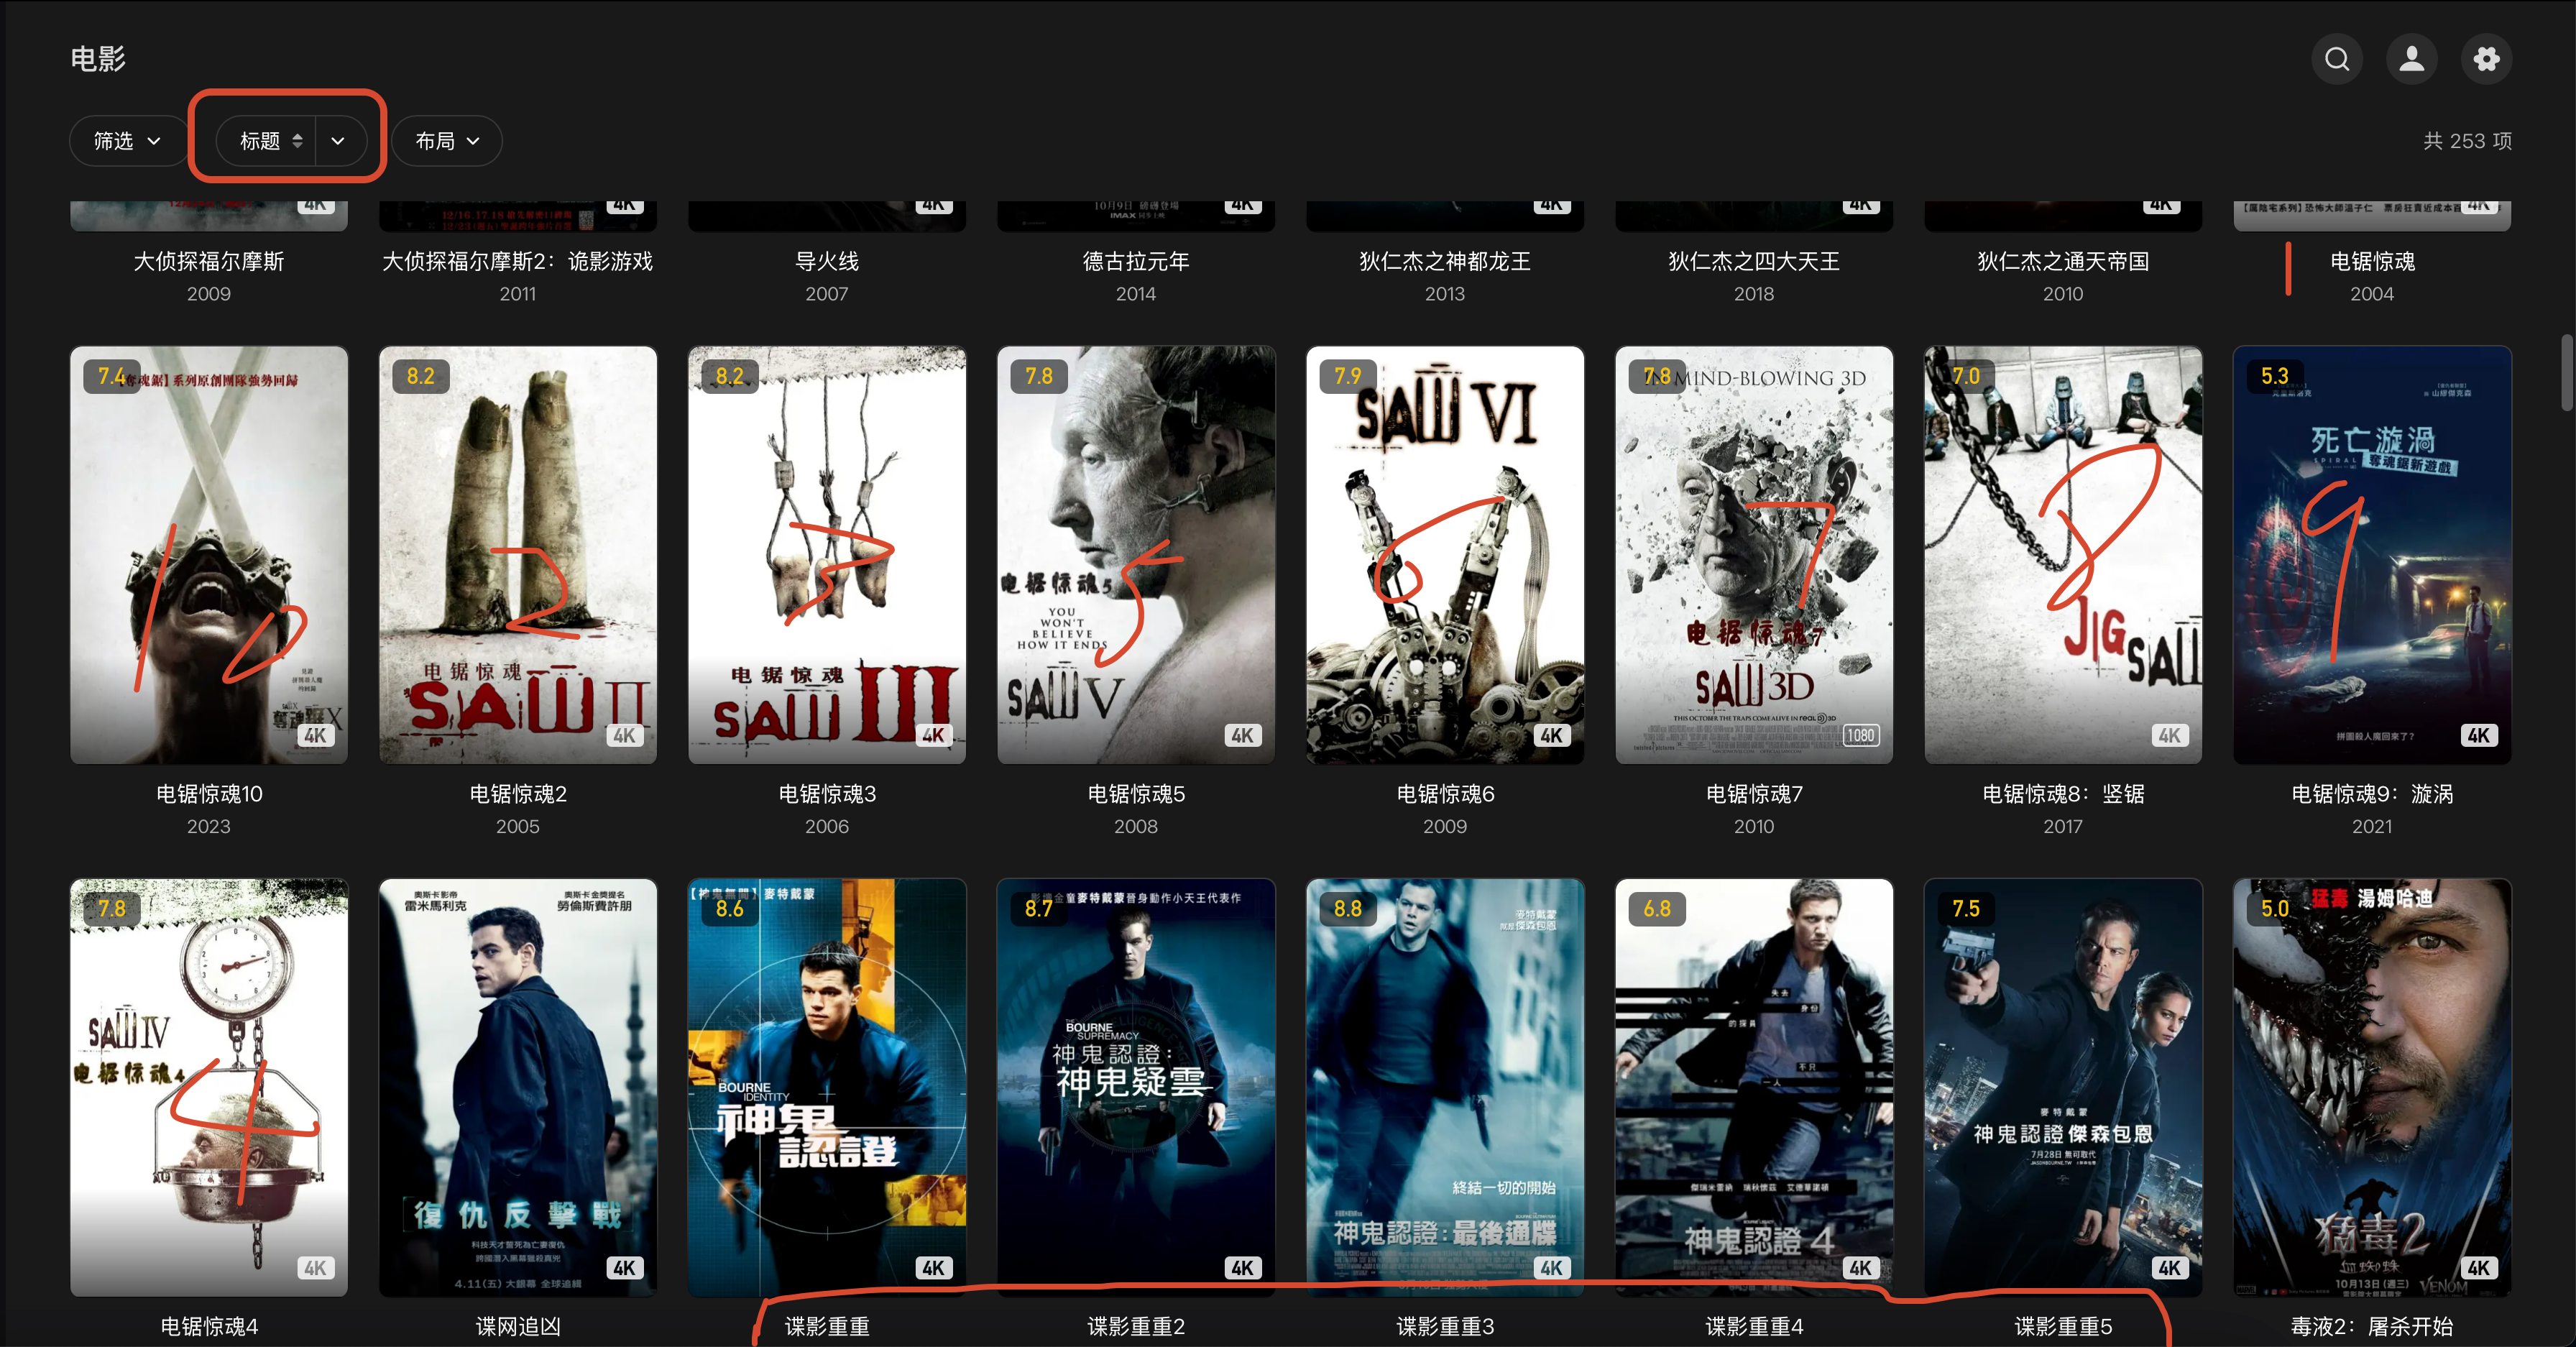Select the title 狄仁杰之神都龙王
The width and height of the screenshot is (2576, 1347).
(x=1445, y=262)
